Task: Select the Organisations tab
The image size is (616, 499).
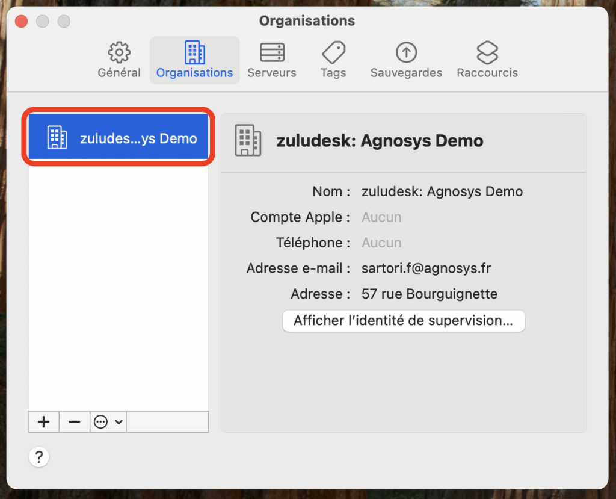Action: point(194,60)
